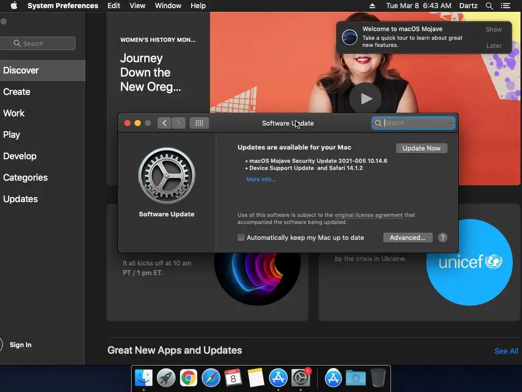Image resolution: width=522 pixels, height=392 pixels.
Task: Enable Automatically keep my Mac up to date
Action: [x=241, y=237]
